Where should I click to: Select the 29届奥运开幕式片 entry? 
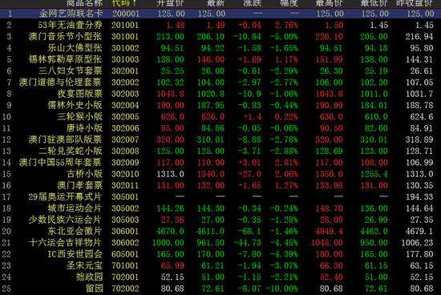(65, 197)
